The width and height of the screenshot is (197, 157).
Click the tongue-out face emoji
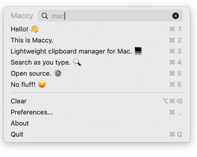(42, 84)
